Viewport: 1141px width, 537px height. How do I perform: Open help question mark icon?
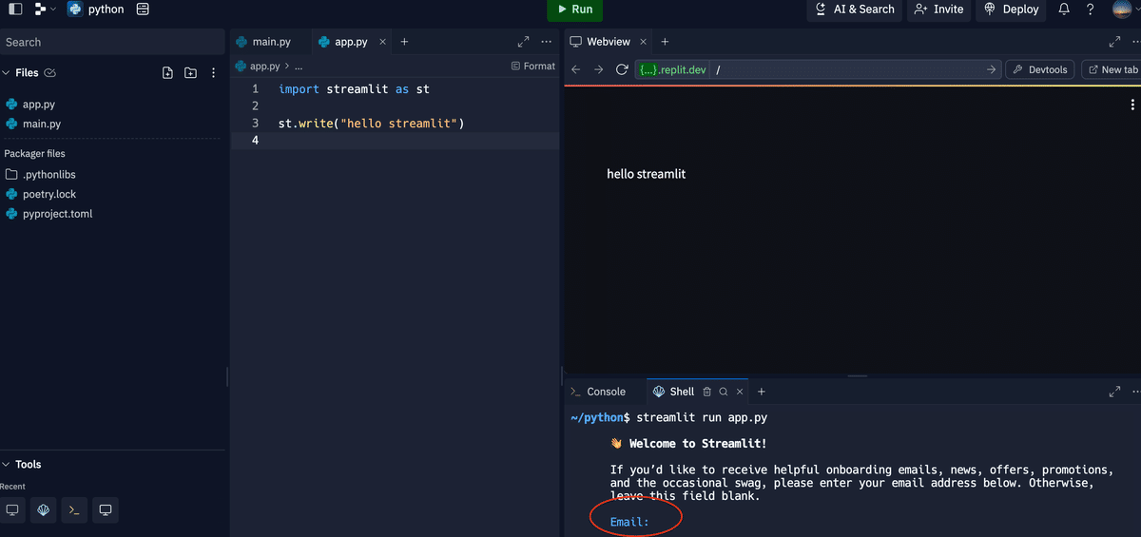1091,10
